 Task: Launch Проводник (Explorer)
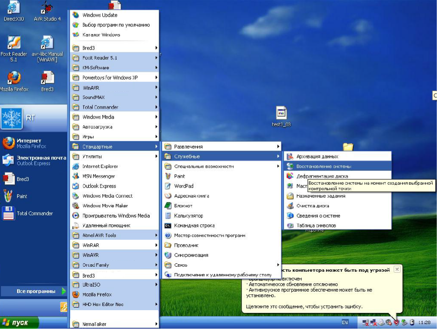pos(222,245)
